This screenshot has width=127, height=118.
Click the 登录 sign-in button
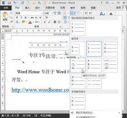click(x=118, y=8)
